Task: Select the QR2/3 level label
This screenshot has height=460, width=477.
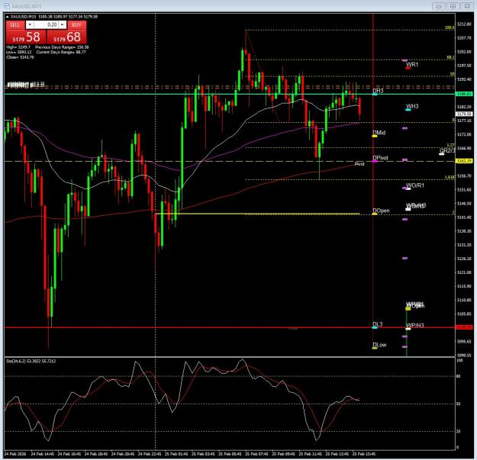Action: click(447, 150)
